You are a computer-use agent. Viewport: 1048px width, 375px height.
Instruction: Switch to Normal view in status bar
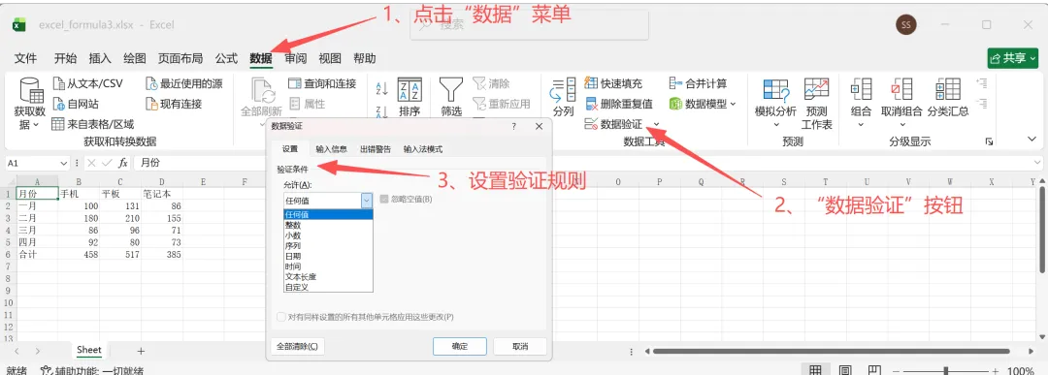coord(815,370)
